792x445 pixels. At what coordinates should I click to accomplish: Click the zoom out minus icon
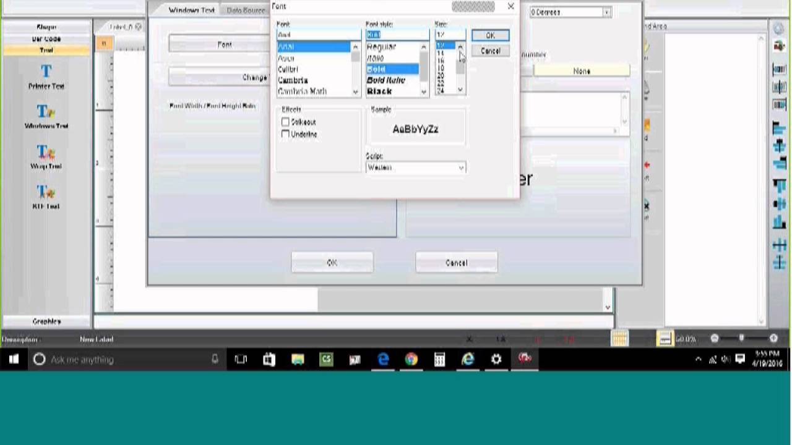(715, 338)
